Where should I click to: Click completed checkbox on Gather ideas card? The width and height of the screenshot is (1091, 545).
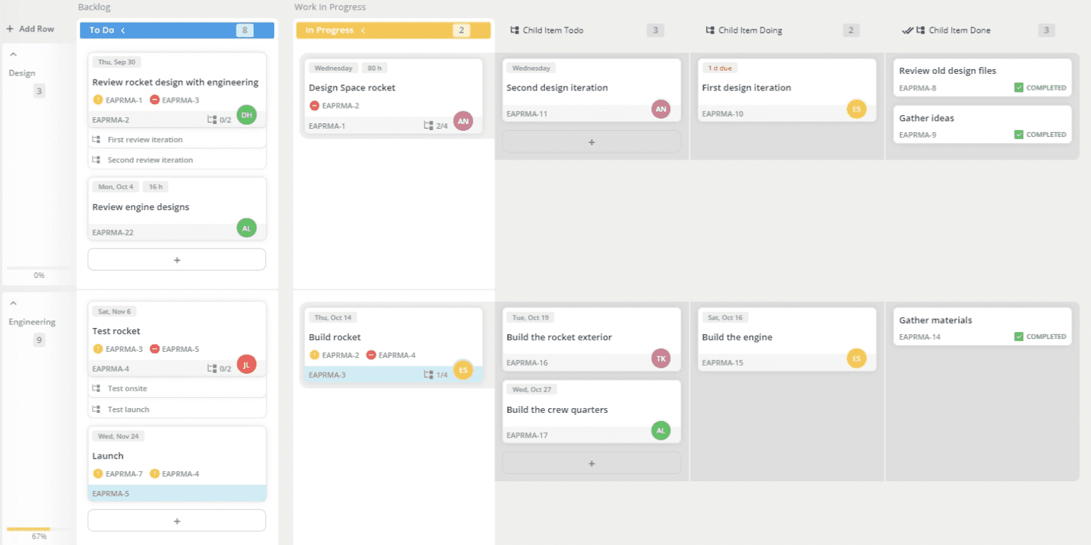click(x=1018, y=135)
